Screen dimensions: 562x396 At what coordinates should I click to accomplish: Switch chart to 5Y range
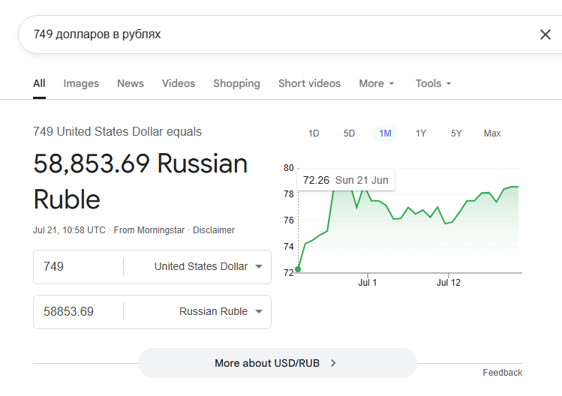[456, 133]
